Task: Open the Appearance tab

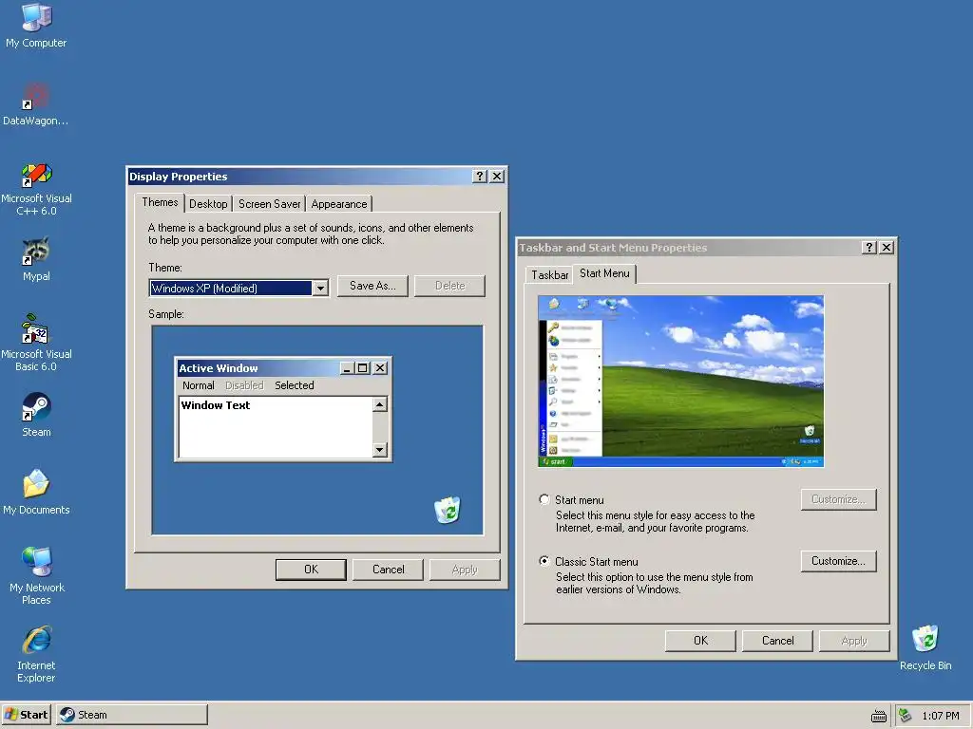Action: coord(339,204)
